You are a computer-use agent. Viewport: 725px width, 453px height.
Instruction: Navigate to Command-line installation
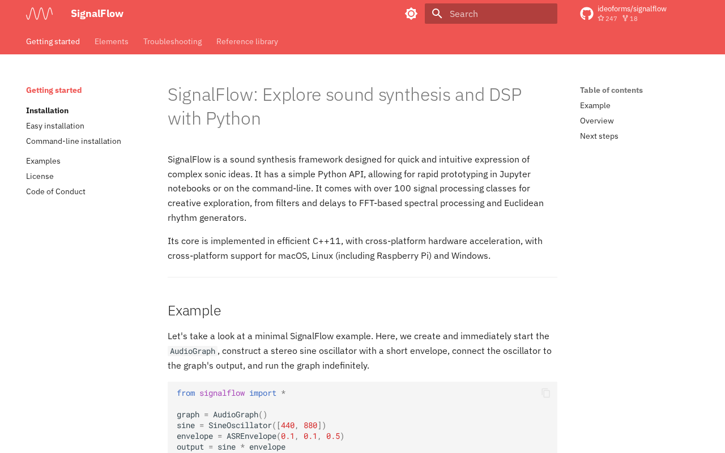click(74, 141)
